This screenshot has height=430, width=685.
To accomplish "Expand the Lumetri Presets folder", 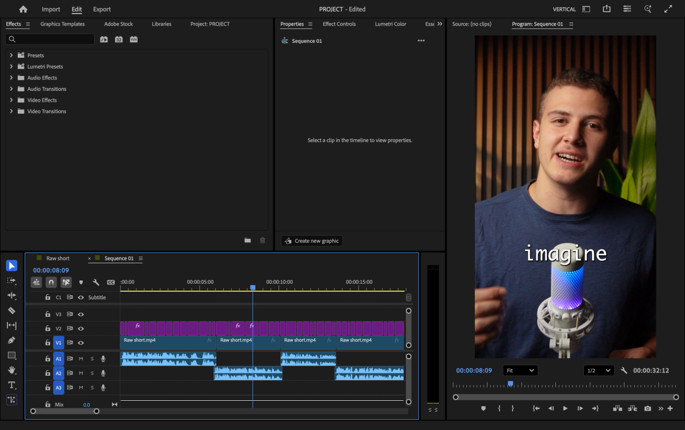I will tap(11, 66).
